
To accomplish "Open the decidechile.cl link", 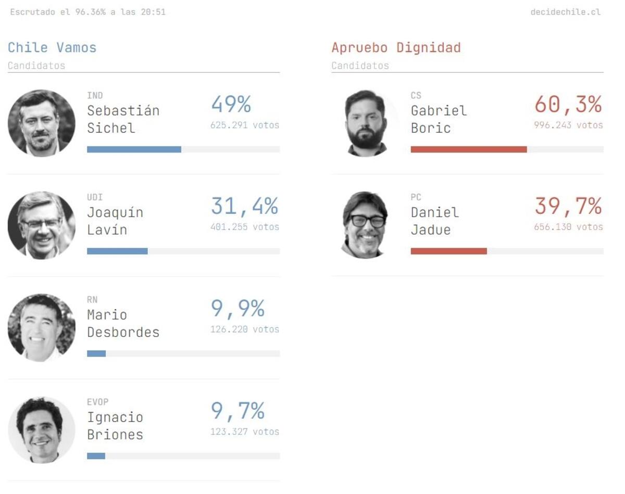I will pyautogui.click(x=565, y=12).
